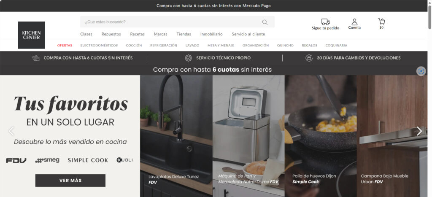Click COMPRA CON HASTA 6 CUOTAS SIN INTERÉS text

tap(88, 58)
